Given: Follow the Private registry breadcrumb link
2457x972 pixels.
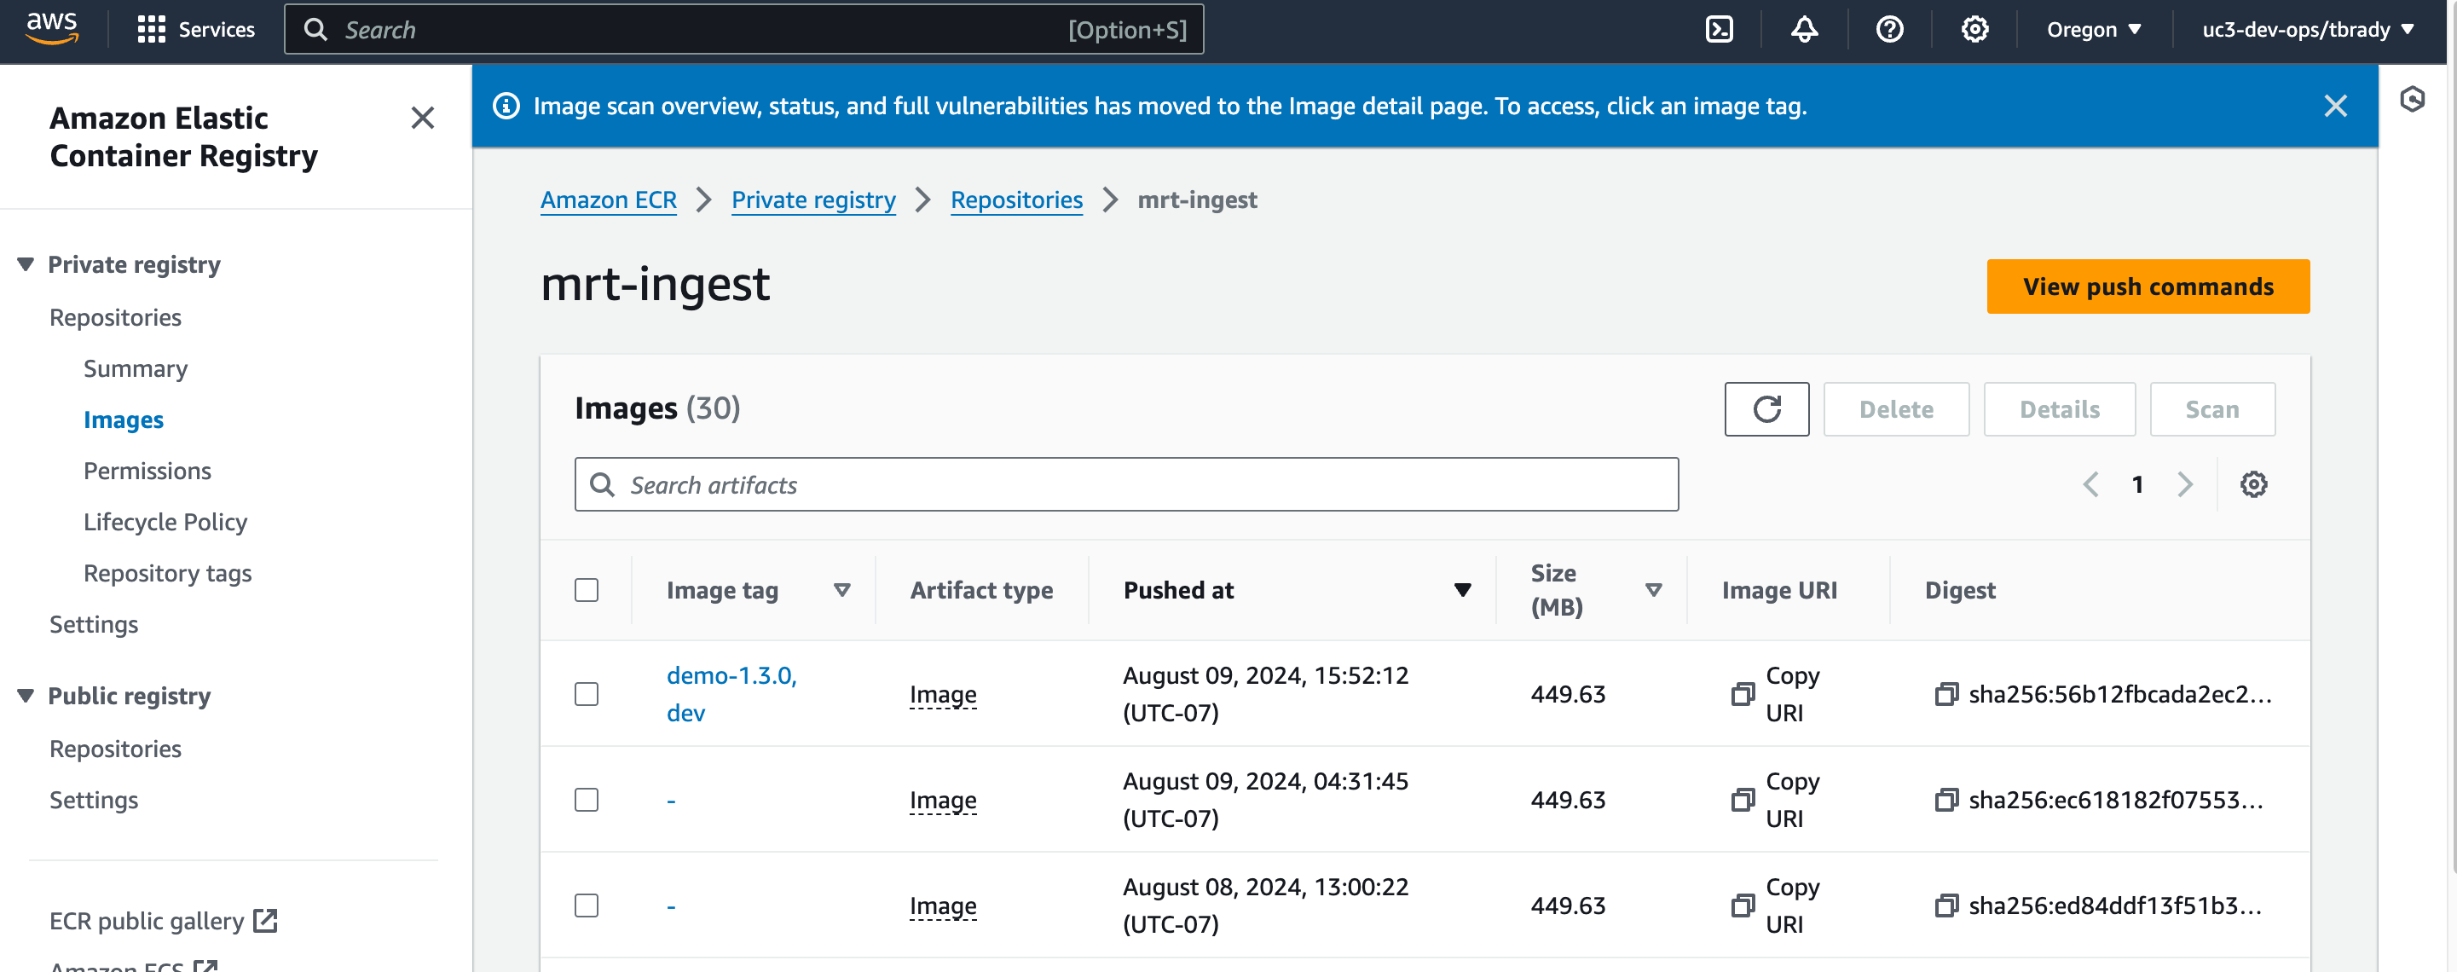Looking at the screenshot, I should point(813,200).
